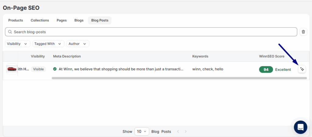Click the Visible status badge

pyautogui.click(x=38, y=69)
